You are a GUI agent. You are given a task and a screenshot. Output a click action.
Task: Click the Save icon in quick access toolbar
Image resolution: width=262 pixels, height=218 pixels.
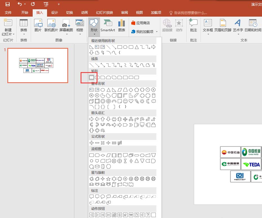(8, 4)
